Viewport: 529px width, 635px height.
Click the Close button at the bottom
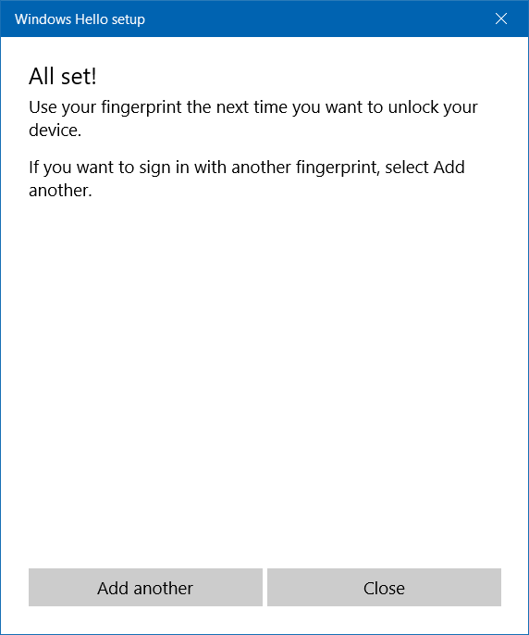coord(384,587)
